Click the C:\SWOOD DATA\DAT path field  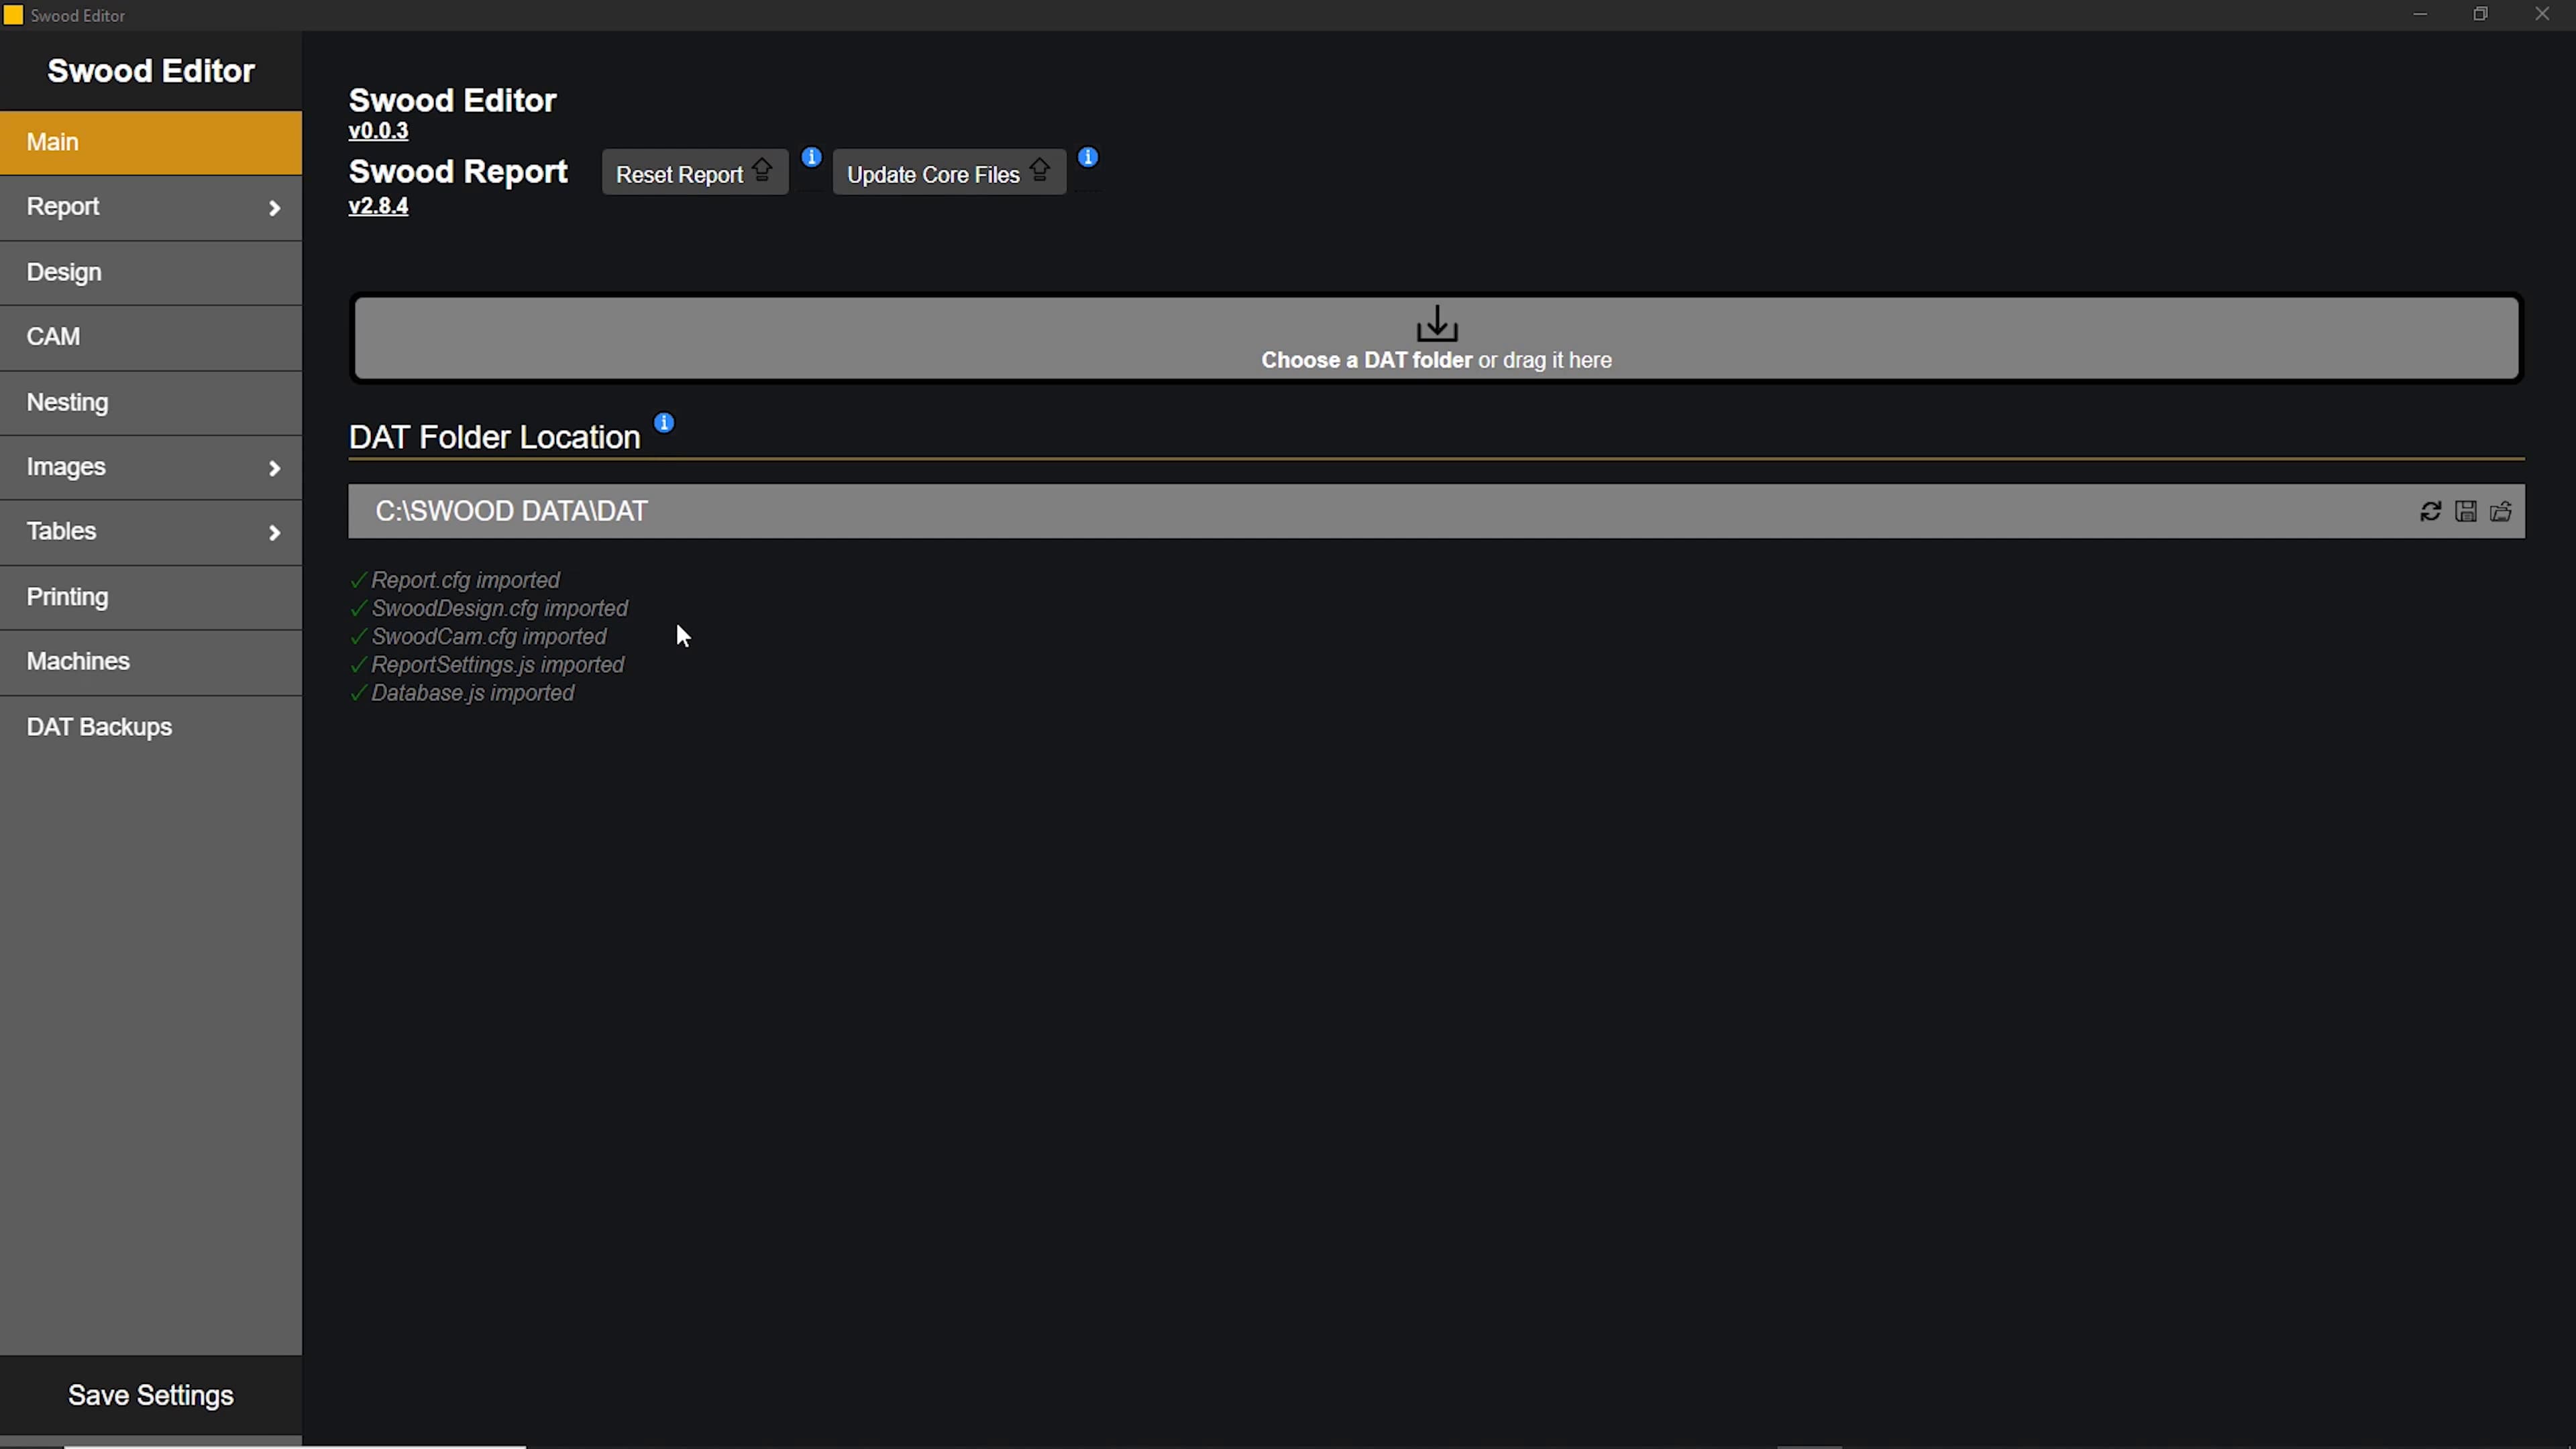tap(1300, 512)
